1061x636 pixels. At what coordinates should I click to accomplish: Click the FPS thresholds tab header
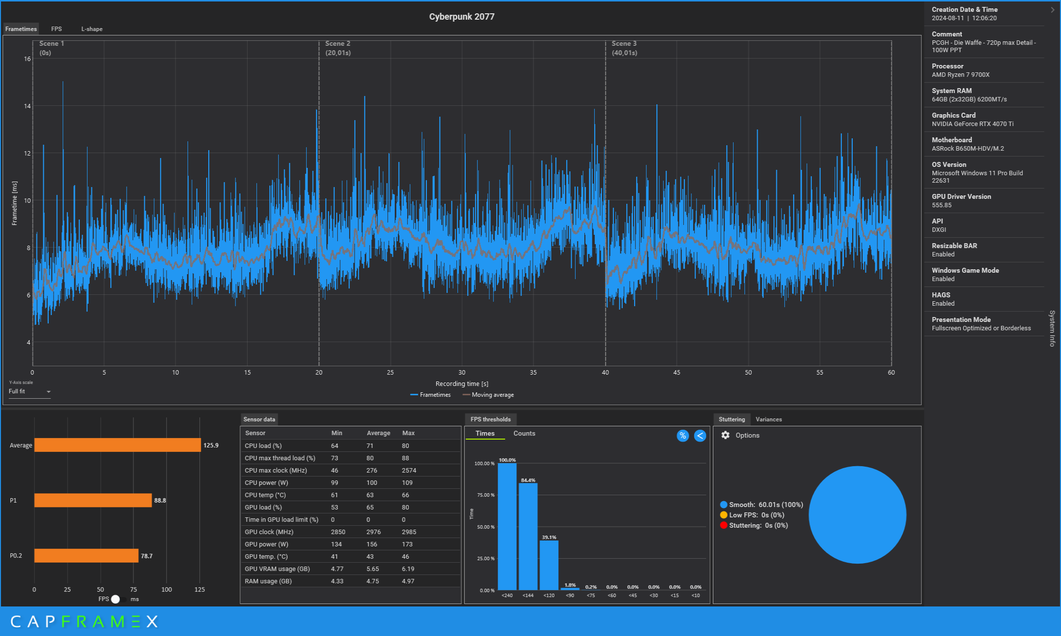[x=490, y=419]
